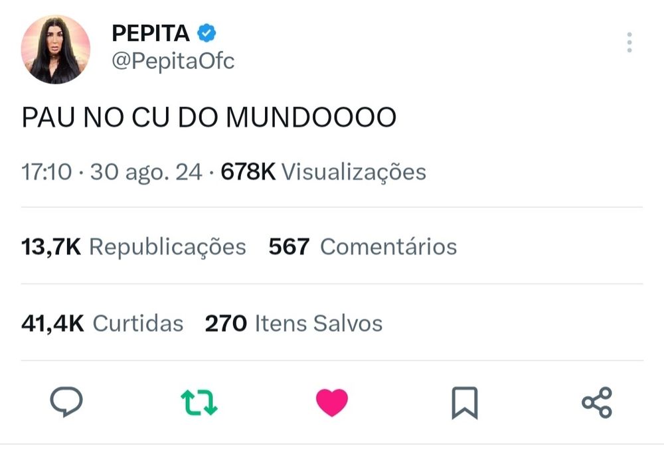Open the 567 Comentários list
Viewport: 664px width, 450px height.
tap(363, 247)
